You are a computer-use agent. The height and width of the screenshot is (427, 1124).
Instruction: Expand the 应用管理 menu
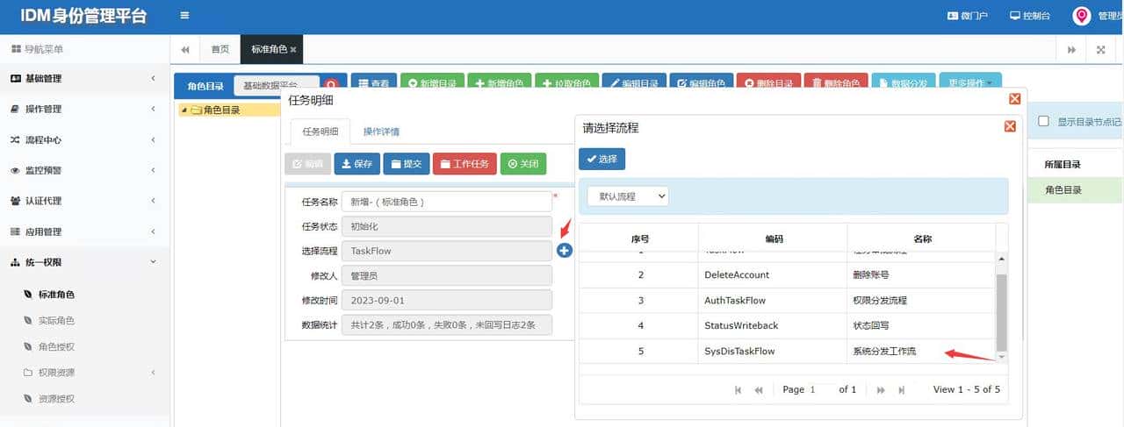(x=85, y=231)
